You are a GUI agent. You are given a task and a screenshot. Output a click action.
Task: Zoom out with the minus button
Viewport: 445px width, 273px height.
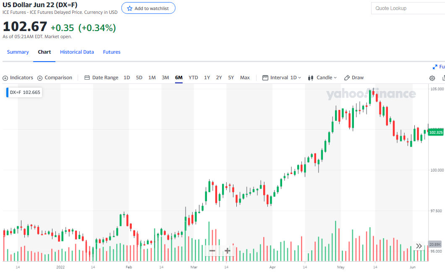click(212, 251)
